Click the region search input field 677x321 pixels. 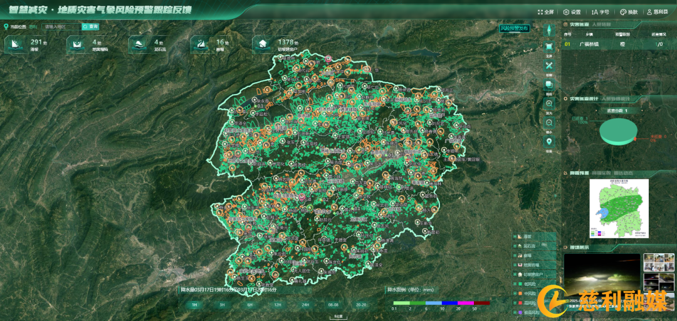[x=61, y=27]
